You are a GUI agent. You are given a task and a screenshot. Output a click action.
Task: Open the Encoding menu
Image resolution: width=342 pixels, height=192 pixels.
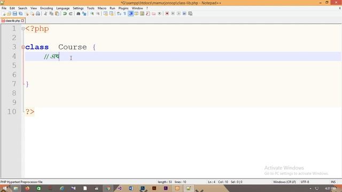[46, 9]
